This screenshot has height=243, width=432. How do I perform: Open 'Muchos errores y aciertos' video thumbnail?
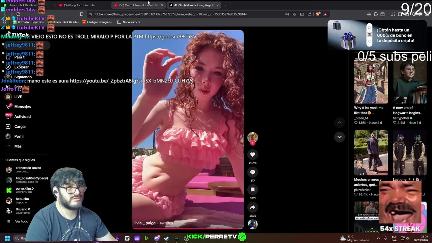click(371, 153)
